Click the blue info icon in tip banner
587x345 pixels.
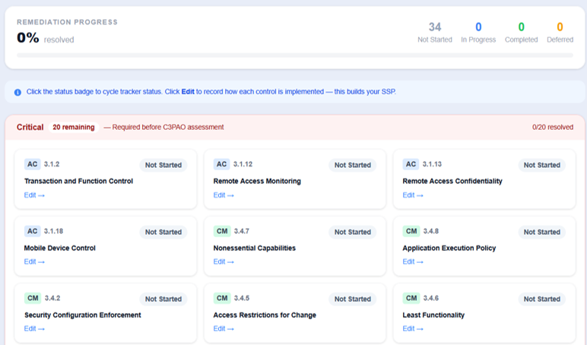pyautogui.click(x=17, y=92)
